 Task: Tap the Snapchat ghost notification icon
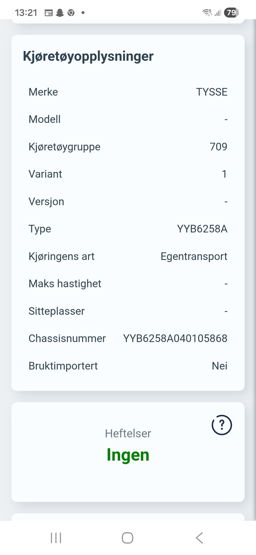point(60,13)
